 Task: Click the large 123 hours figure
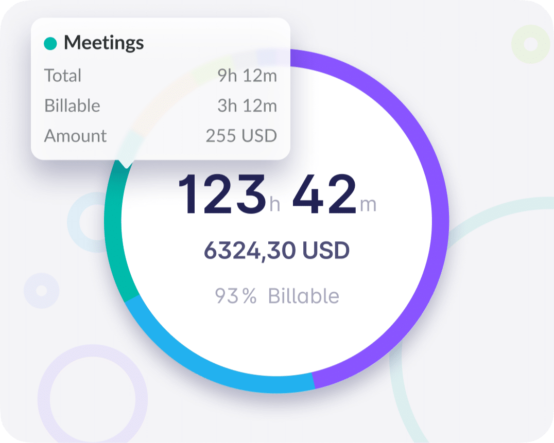pyautogui.click(x=222, y=194)
